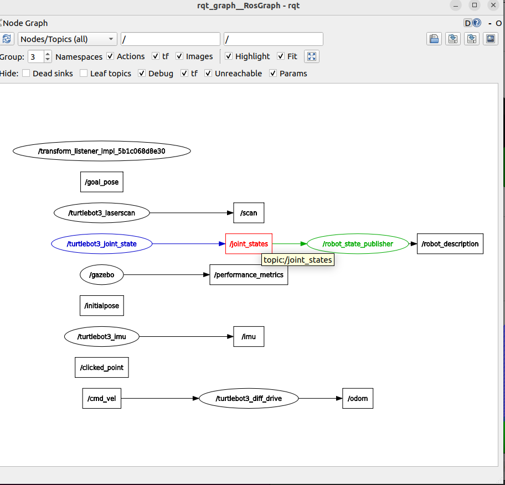Viewport: 505px width, 485px height.
Task: Click the dash button in Node Graph header
Action: 490,23
